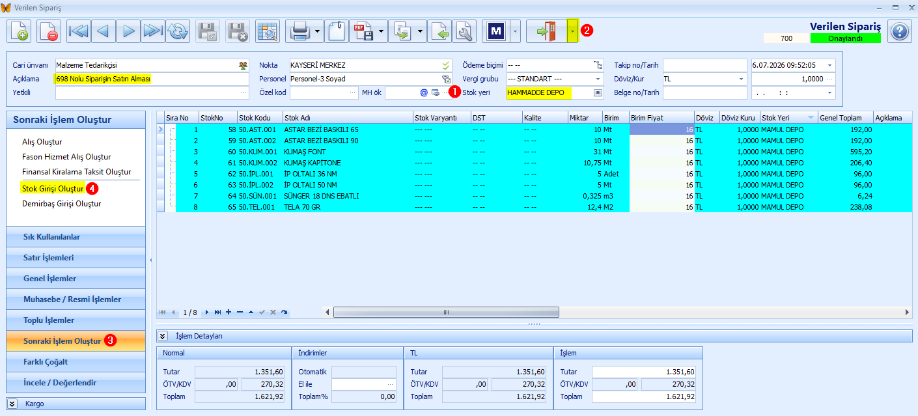This screenshot has height=416, width=918.
Task: Go to the previous record in toolbar
Action: pos(104,31)
